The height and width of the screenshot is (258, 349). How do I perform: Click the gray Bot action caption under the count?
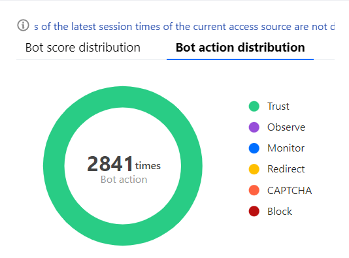click(x=124, y=180)
